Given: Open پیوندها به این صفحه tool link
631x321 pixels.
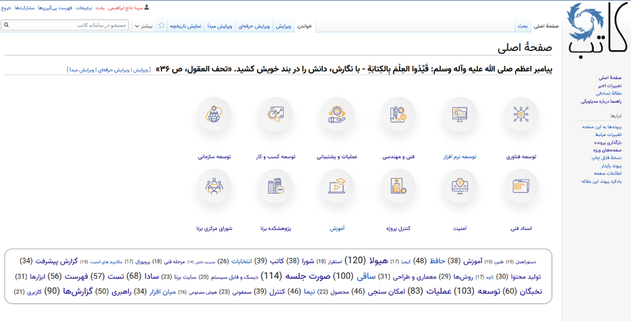Looking at the screenshot, I should 602,127.
